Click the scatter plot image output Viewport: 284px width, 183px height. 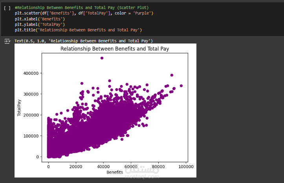pos(105,111)
